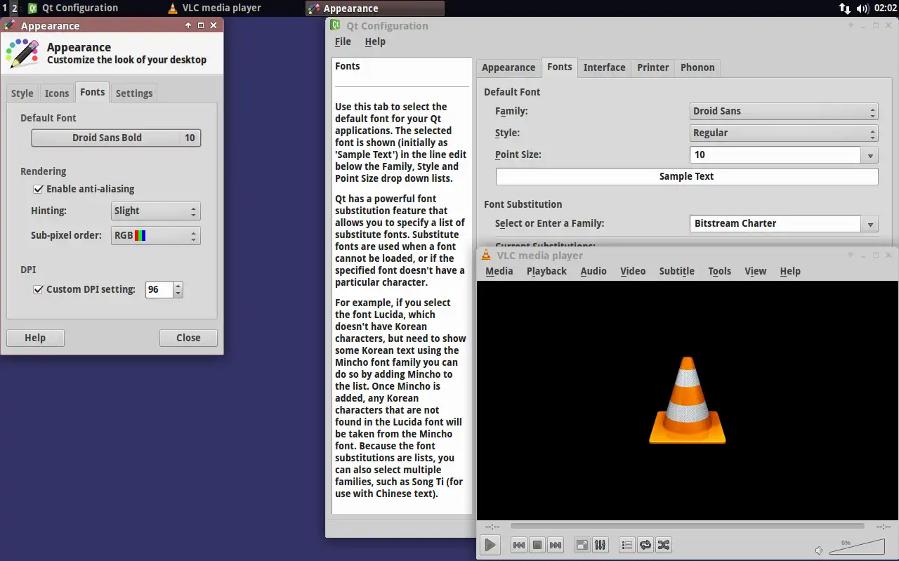This screenshot has height=561, width=899.
Task: Open File menu in Qt Configuration
Action: tap(343, 41)
